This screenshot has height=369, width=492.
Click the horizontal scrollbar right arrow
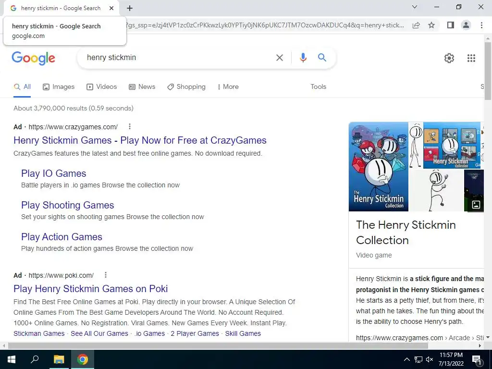click(480, 345)
